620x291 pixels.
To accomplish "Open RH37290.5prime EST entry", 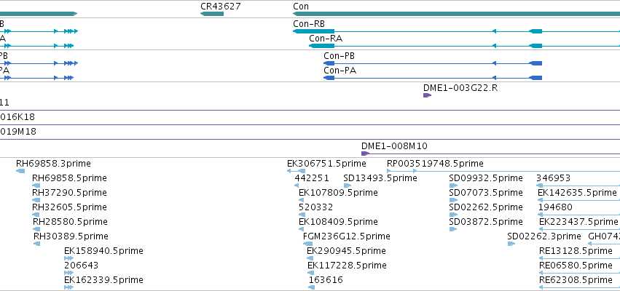I will pyautogui.click(x=36, y=200).
